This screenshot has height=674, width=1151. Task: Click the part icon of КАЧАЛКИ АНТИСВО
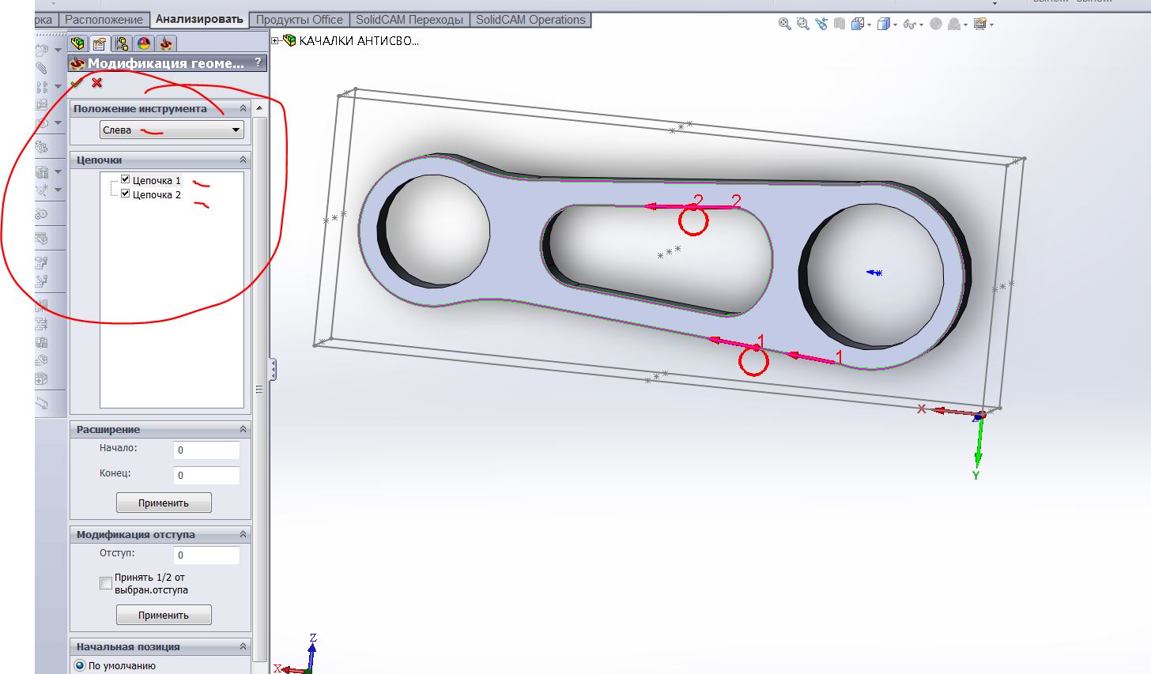tap(289, 40)
